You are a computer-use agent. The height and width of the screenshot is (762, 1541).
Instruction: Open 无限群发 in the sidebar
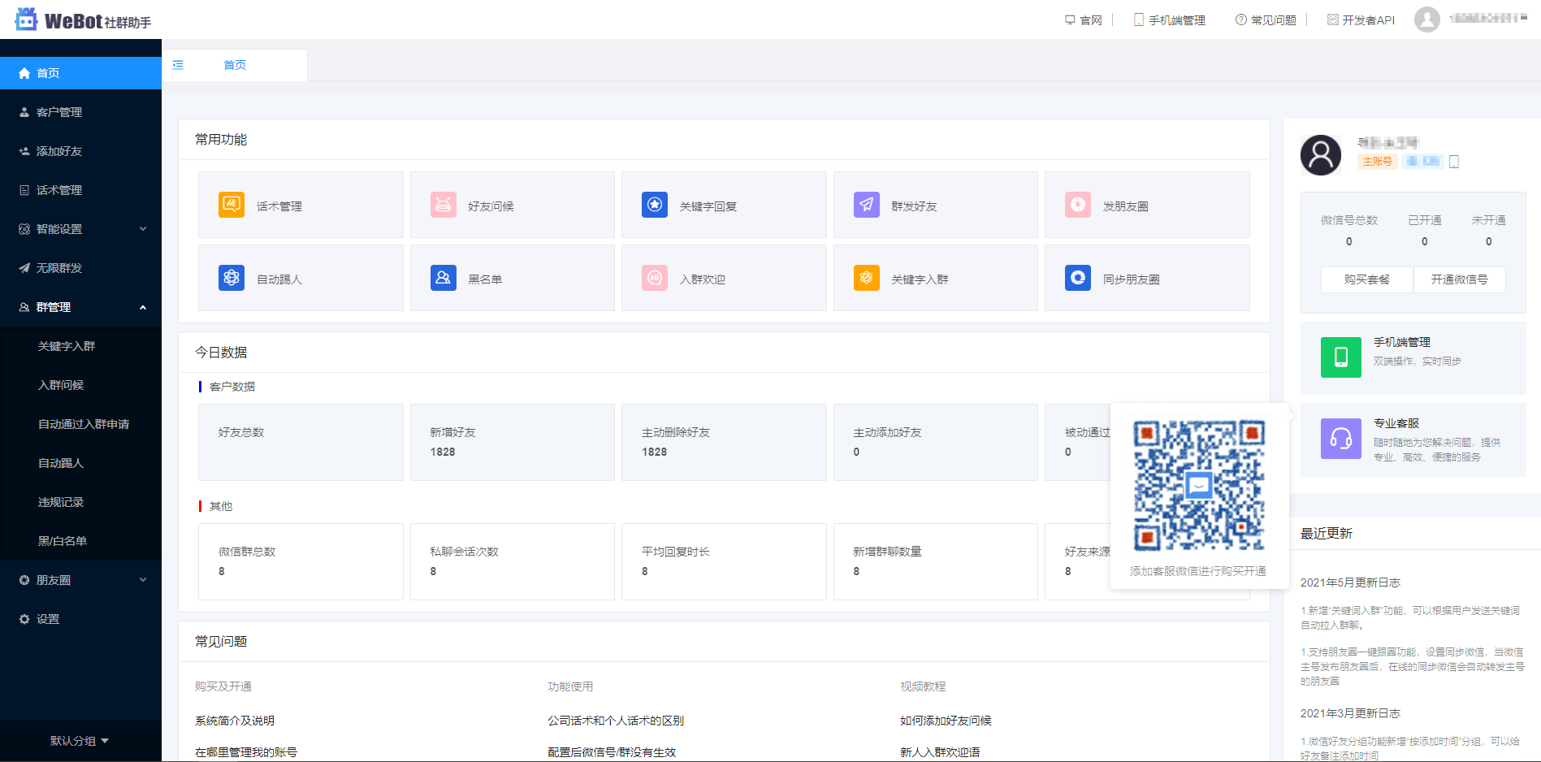80,268
